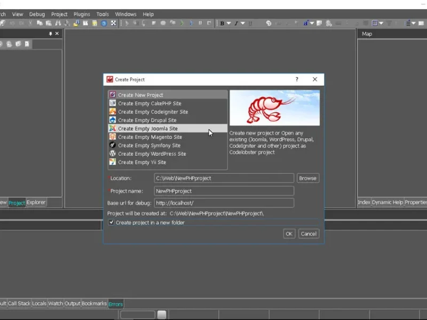This screenshot has width=427, height=320.
Task: Click the paste icon on the toolbar
Action: [x=48, y=23]
